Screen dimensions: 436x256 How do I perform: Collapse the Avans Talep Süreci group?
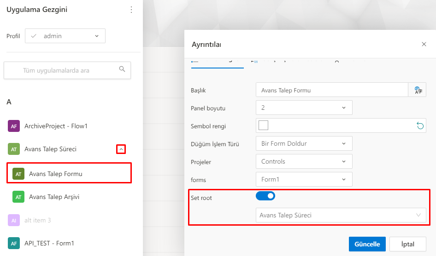(x=121, y=149)
